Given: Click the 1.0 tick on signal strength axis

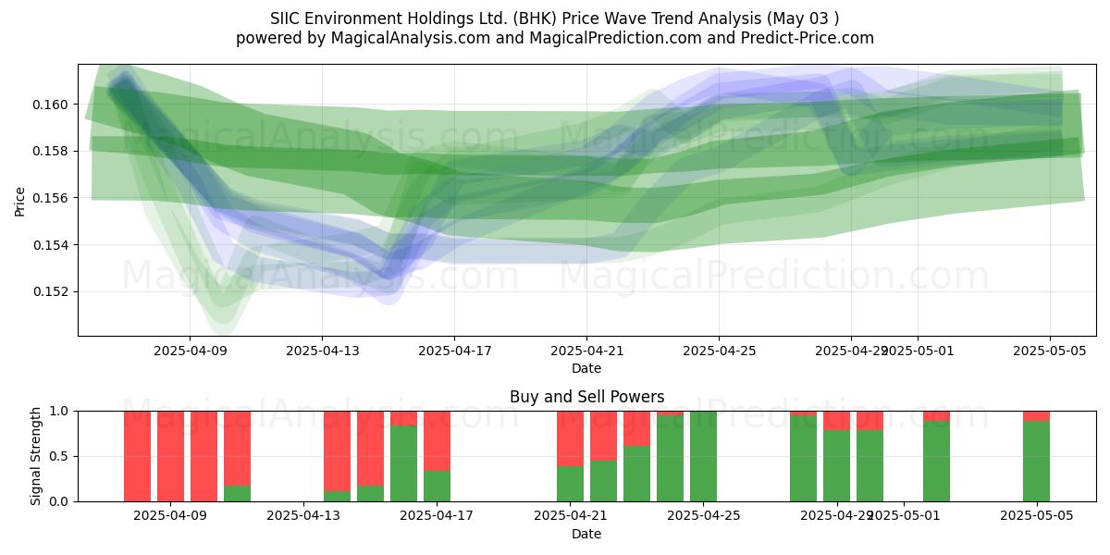Looking at the screenshot, I should click(60, 411).
